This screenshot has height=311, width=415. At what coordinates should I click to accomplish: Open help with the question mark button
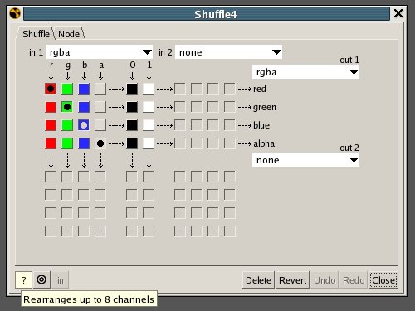tap(24, 279)
